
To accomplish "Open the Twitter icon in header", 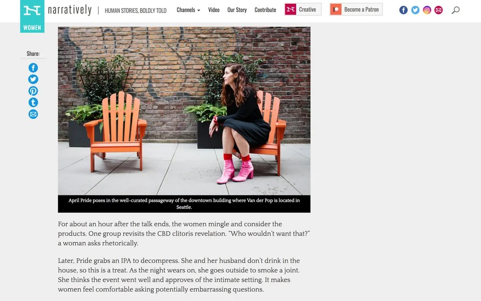I will pos(415,10).
